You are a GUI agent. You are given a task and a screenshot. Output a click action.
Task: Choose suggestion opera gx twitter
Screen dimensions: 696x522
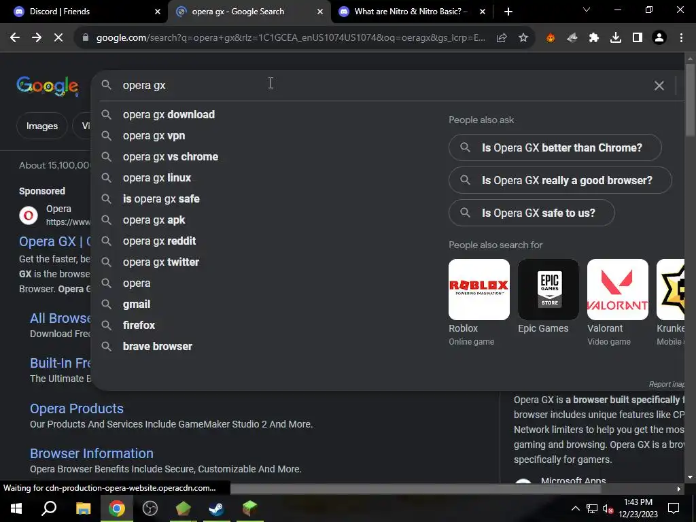(x=160, y=262)
